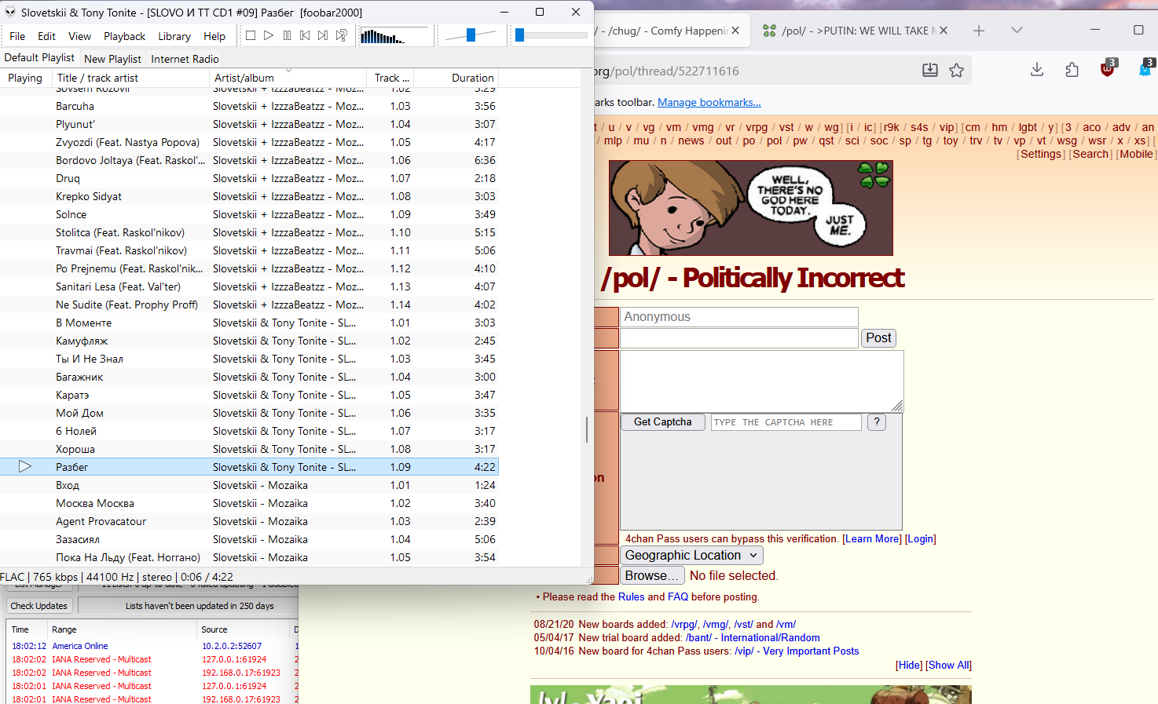Click the 4chan Pass Learn More link
Image resolution: width=1158 pixels, height=704 pixels.
pyautogui.click(x=872, y=539)
